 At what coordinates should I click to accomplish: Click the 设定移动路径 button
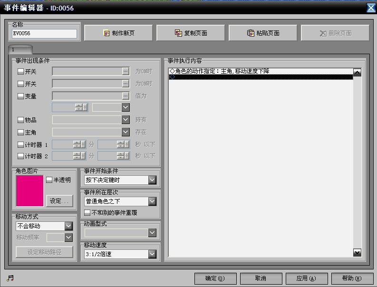point(44,252)
